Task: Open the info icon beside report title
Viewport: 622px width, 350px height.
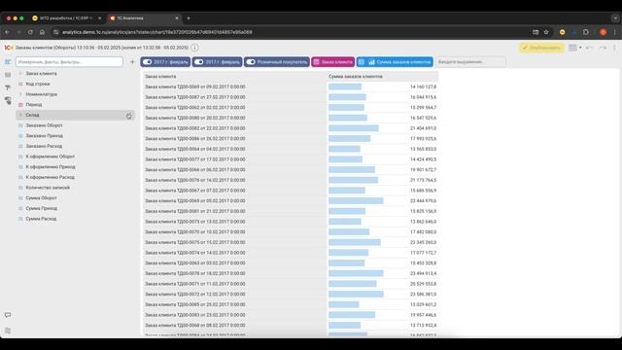Action: 194,48
